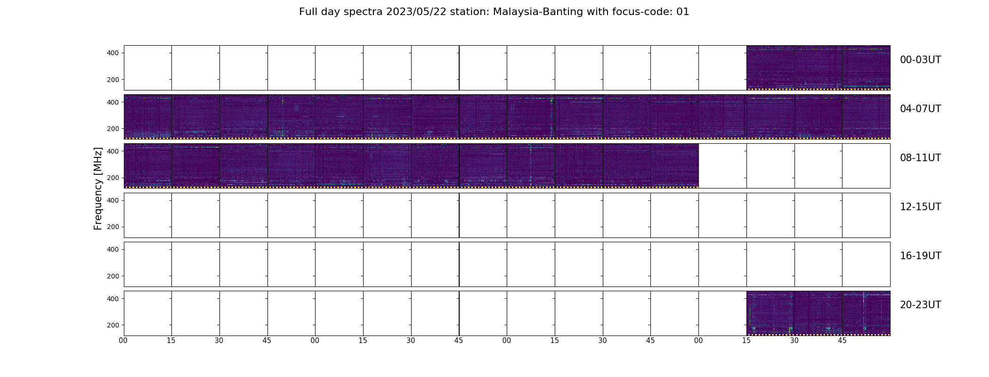Click the leftmost '00' time-axis tick label
The height and width of the screenshot is (377, 989).
tap(123, 341)
